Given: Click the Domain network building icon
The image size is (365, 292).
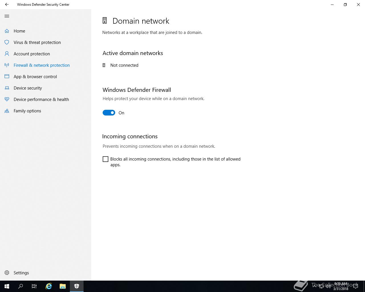Looking at the screenshot, I should [105, 21].
